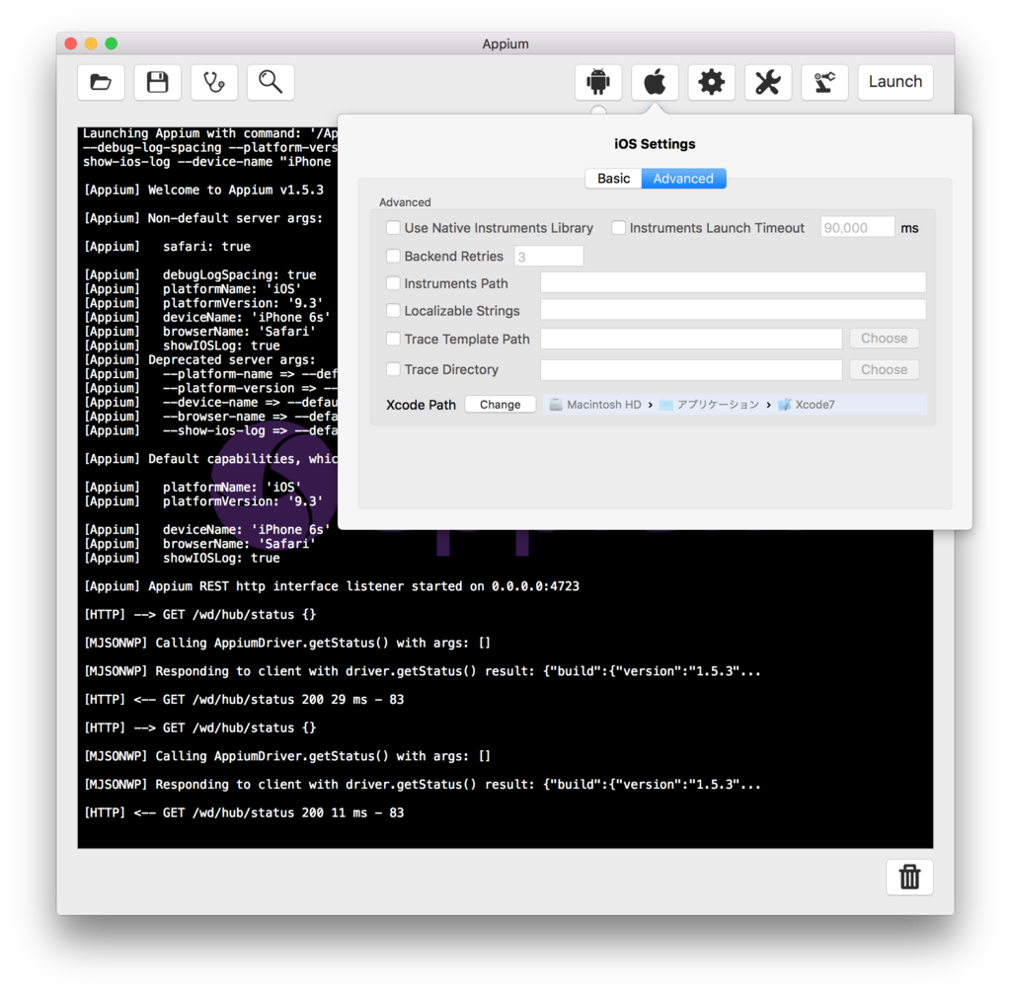Open General Settings with the gear icon

[x=712, y=82]
